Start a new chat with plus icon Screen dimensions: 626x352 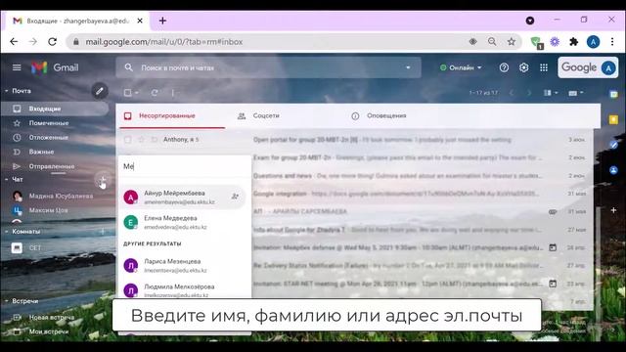103,180
